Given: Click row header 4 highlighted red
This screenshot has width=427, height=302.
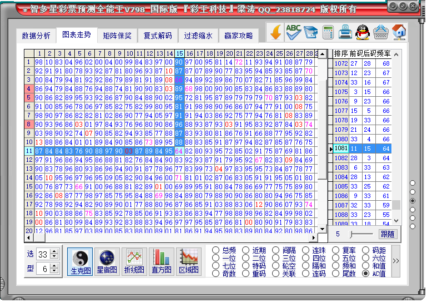Looking at the screenshot, I should pos(29,88).
